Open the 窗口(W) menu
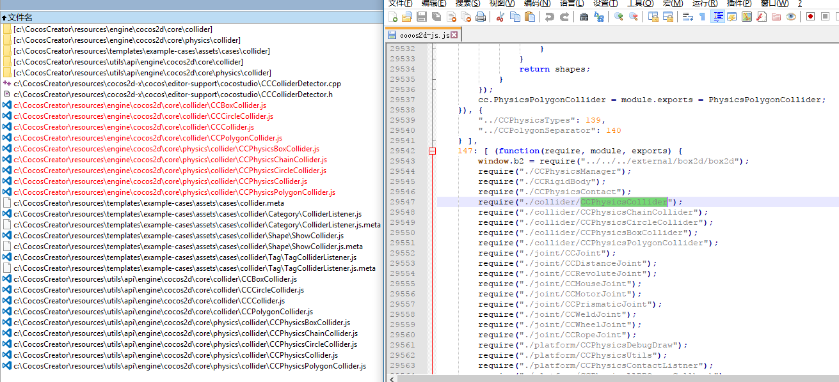 tap(774, 3)
